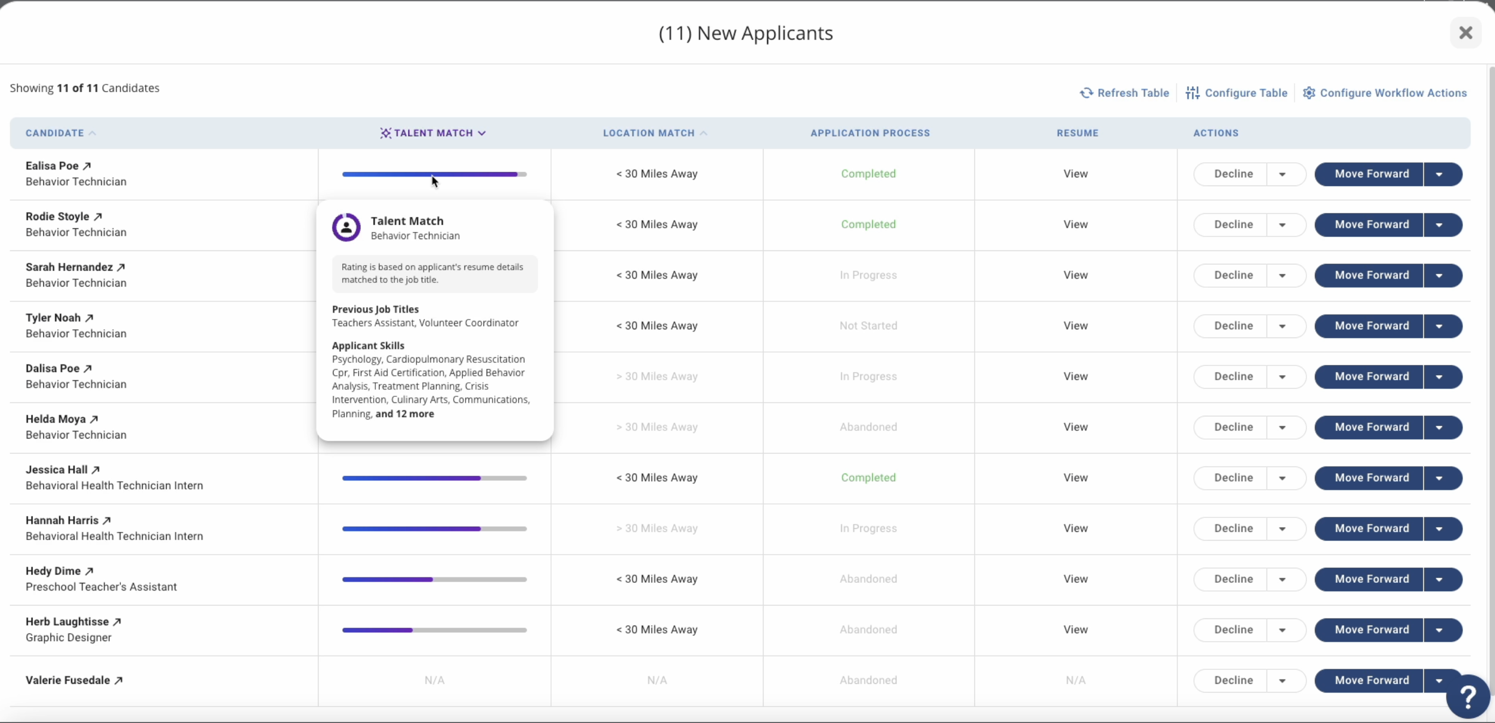Viewport: 1495px width, 723px height.
Task: Click Hedy Dime's talent match bar
Action: click(434, 579)
